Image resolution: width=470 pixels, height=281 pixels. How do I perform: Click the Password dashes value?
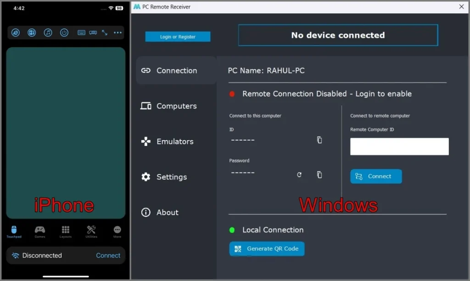(x=243, y=173)
